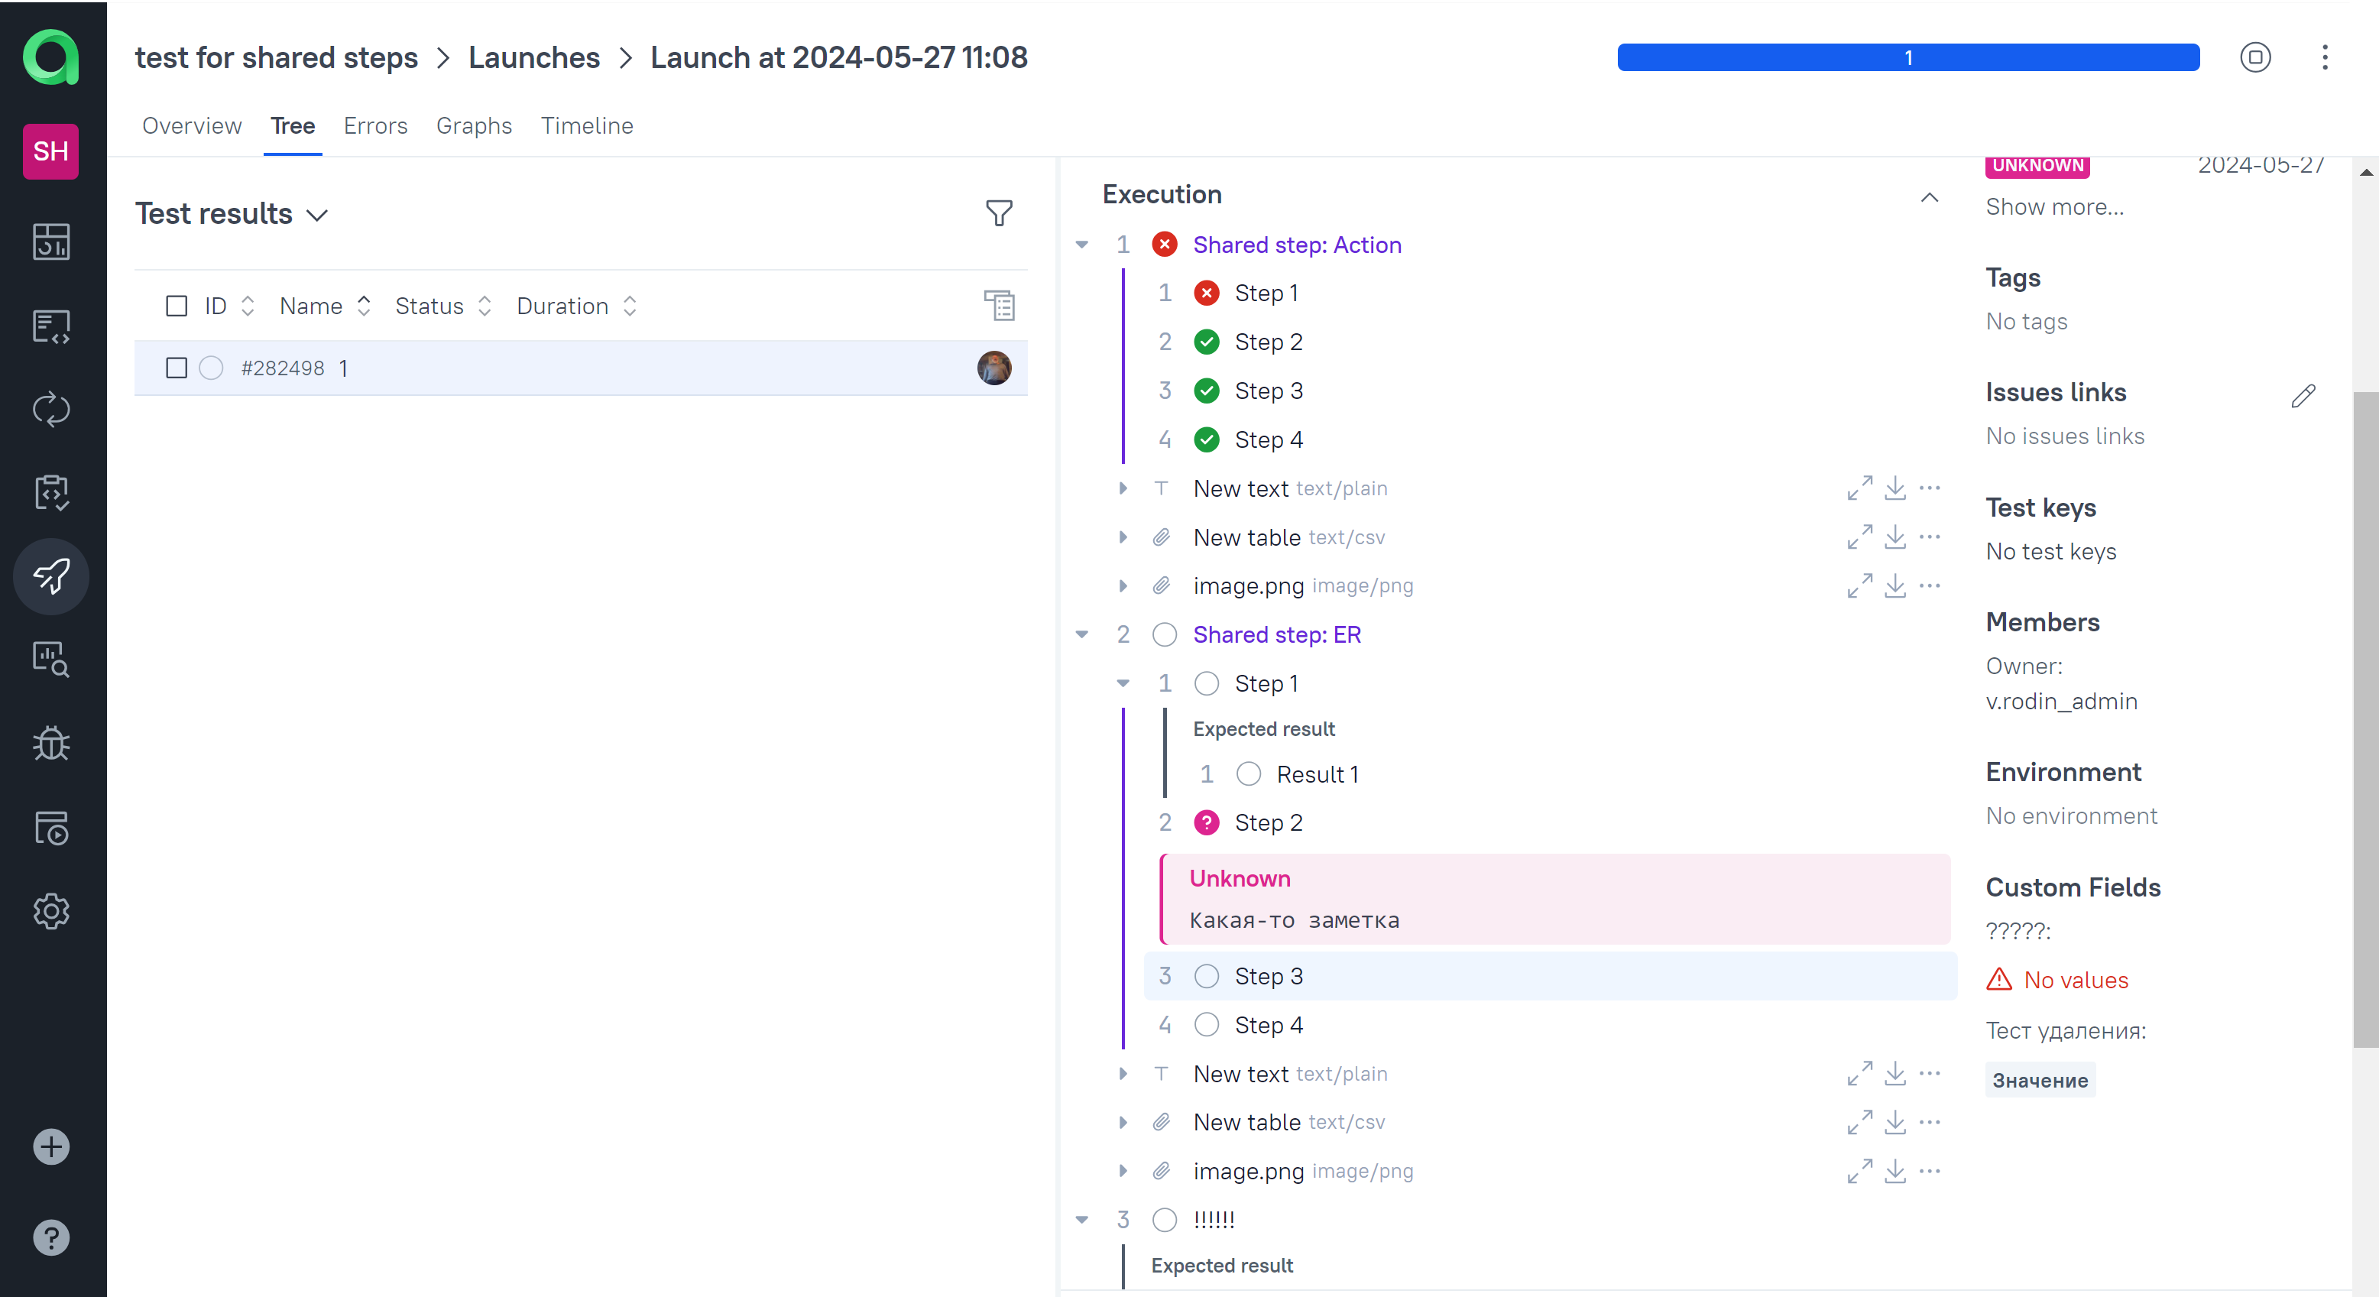2379x1297 pixels.
Task: Open the Test plans clipboard icon
Action: 52,492
